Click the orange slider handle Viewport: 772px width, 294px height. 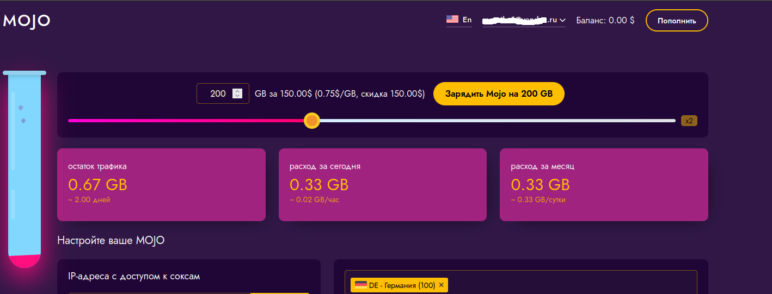(x=311, y=121)
